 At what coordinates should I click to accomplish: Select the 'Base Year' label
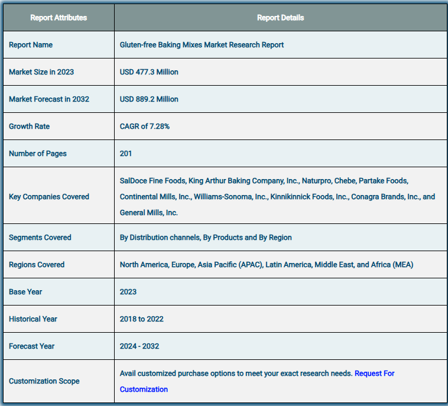25,292
